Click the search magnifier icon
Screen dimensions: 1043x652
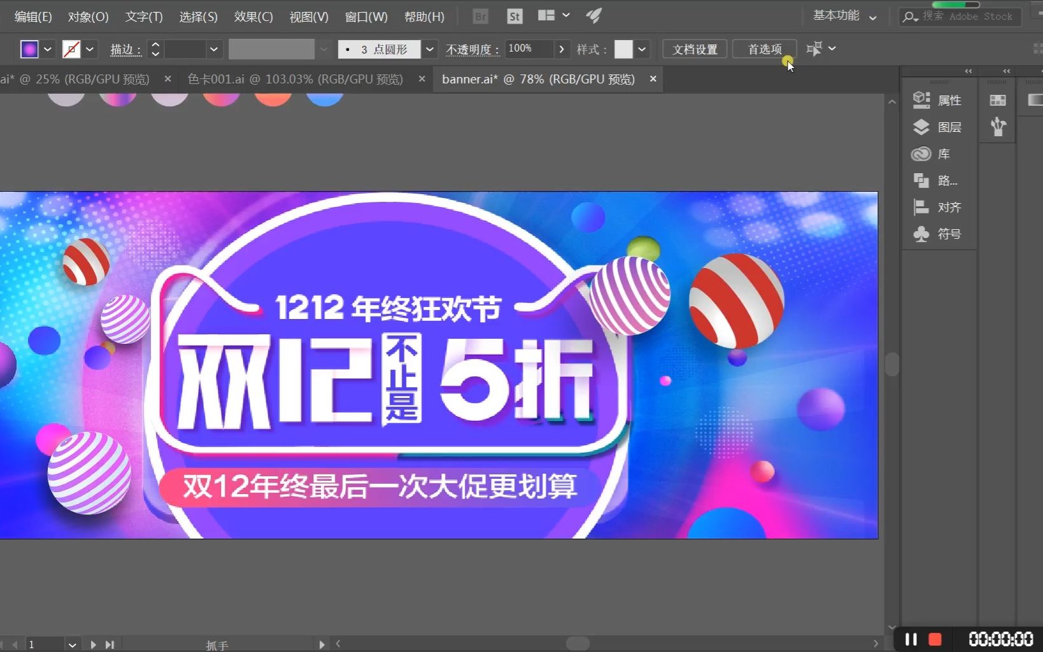[x=911, y=17]
